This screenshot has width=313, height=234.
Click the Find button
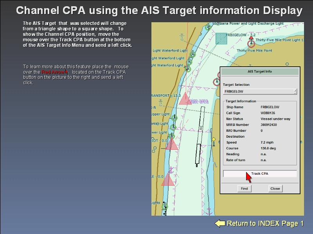click(x=244, y=189)
